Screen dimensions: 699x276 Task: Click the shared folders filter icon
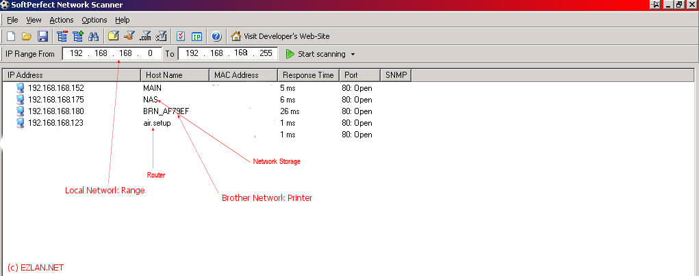[113, 36]
